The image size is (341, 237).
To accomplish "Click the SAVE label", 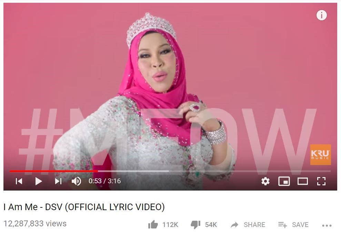I will pos(300,225).
